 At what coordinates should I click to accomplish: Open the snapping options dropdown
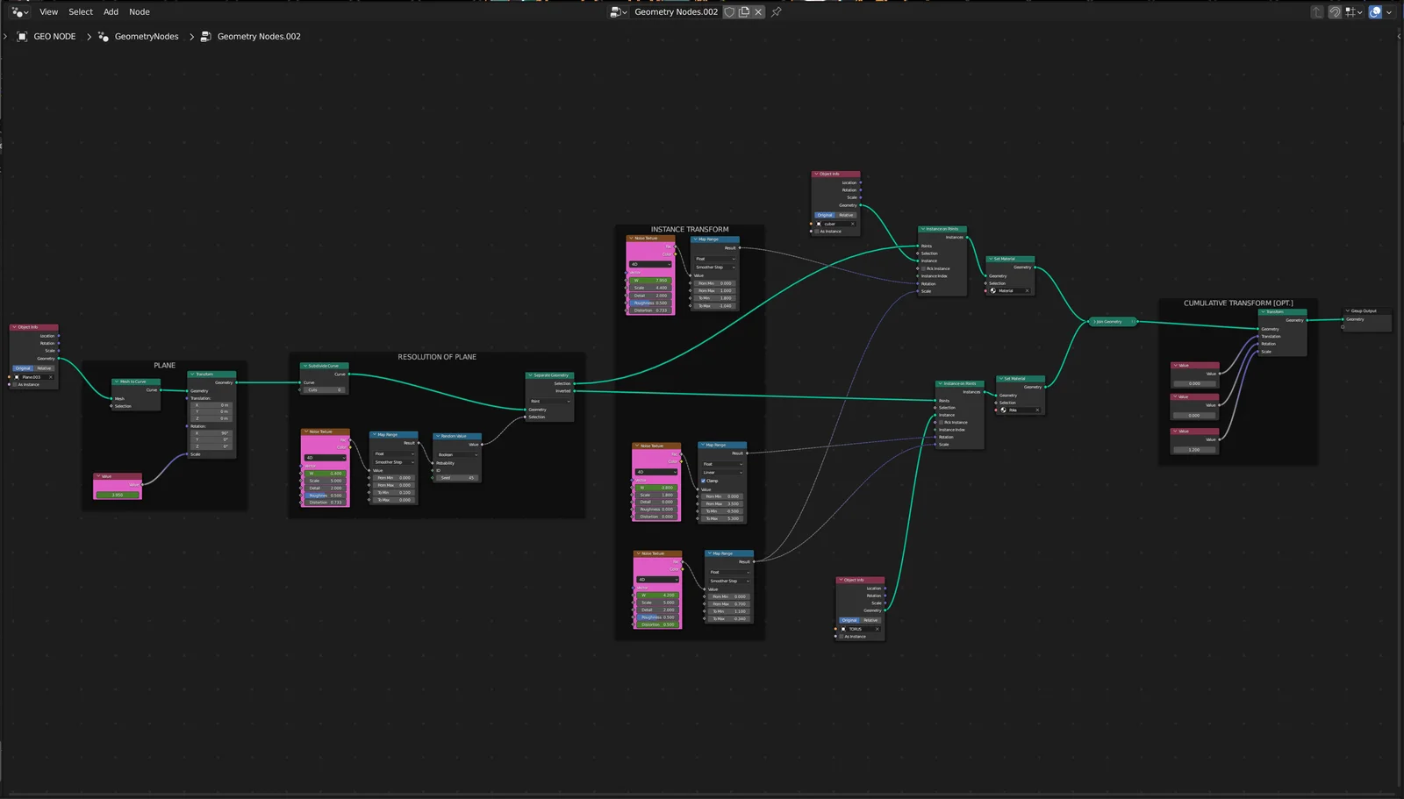(x=1360, y=11)
